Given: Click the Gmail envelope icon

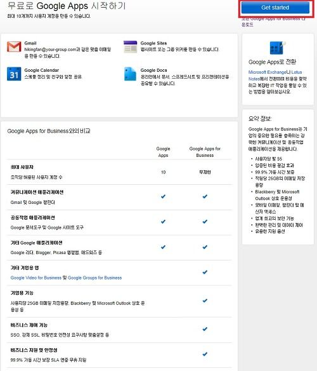Looking at the screenshot, I should (x=14, y=46).
